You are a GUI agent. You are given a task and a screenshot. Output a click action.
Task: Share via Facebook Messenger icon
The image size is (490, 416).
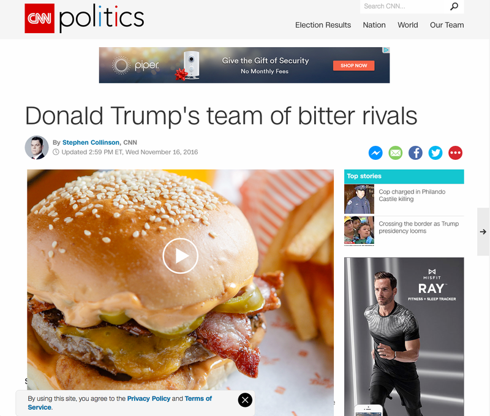[x=375, y=153]
